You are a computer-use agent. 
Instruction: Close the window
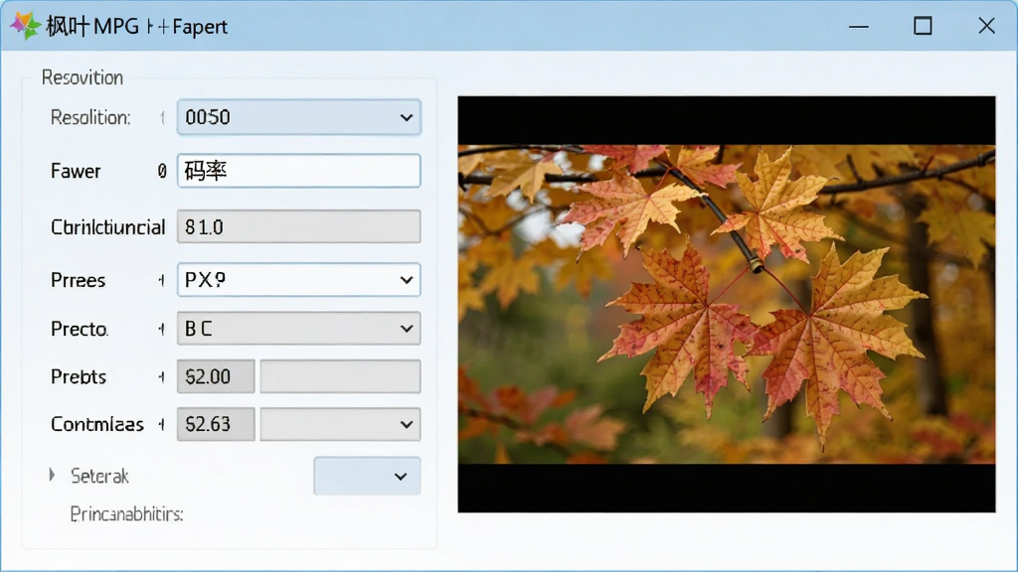point(986,26)
